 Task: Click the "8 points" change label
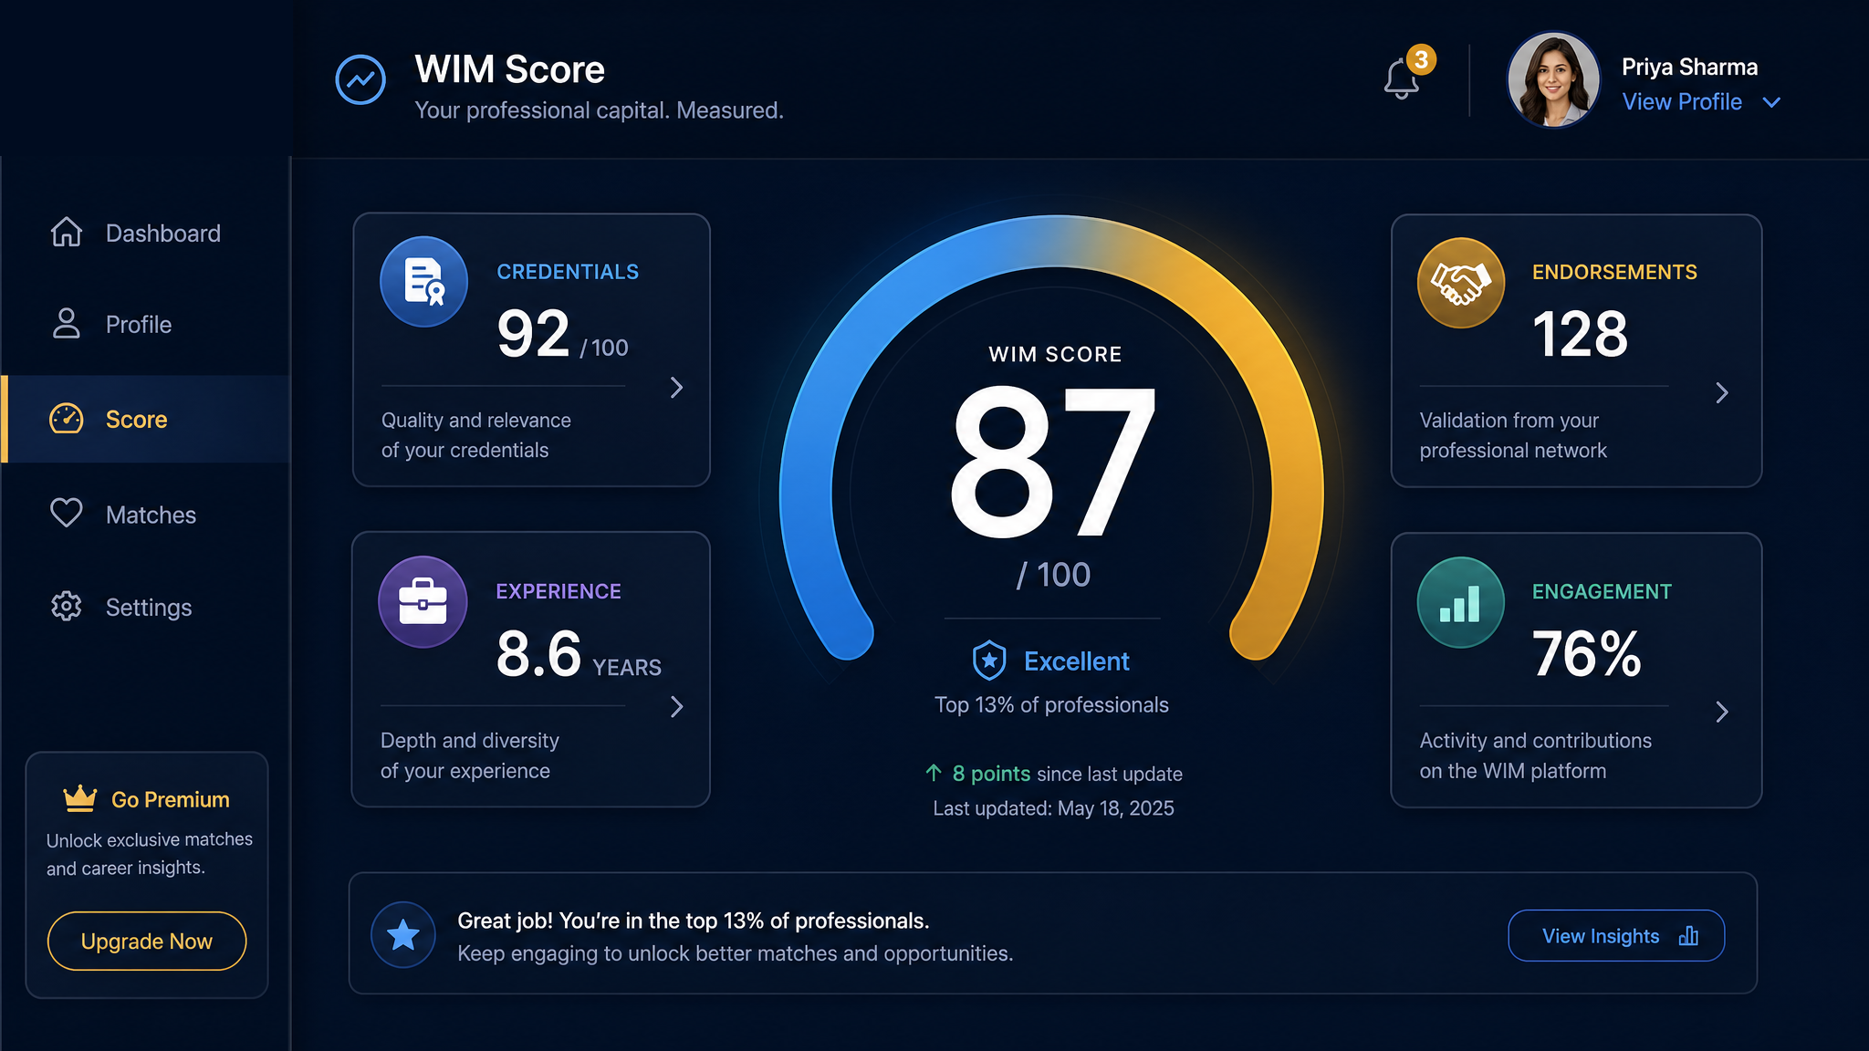[x=991, y=774]
